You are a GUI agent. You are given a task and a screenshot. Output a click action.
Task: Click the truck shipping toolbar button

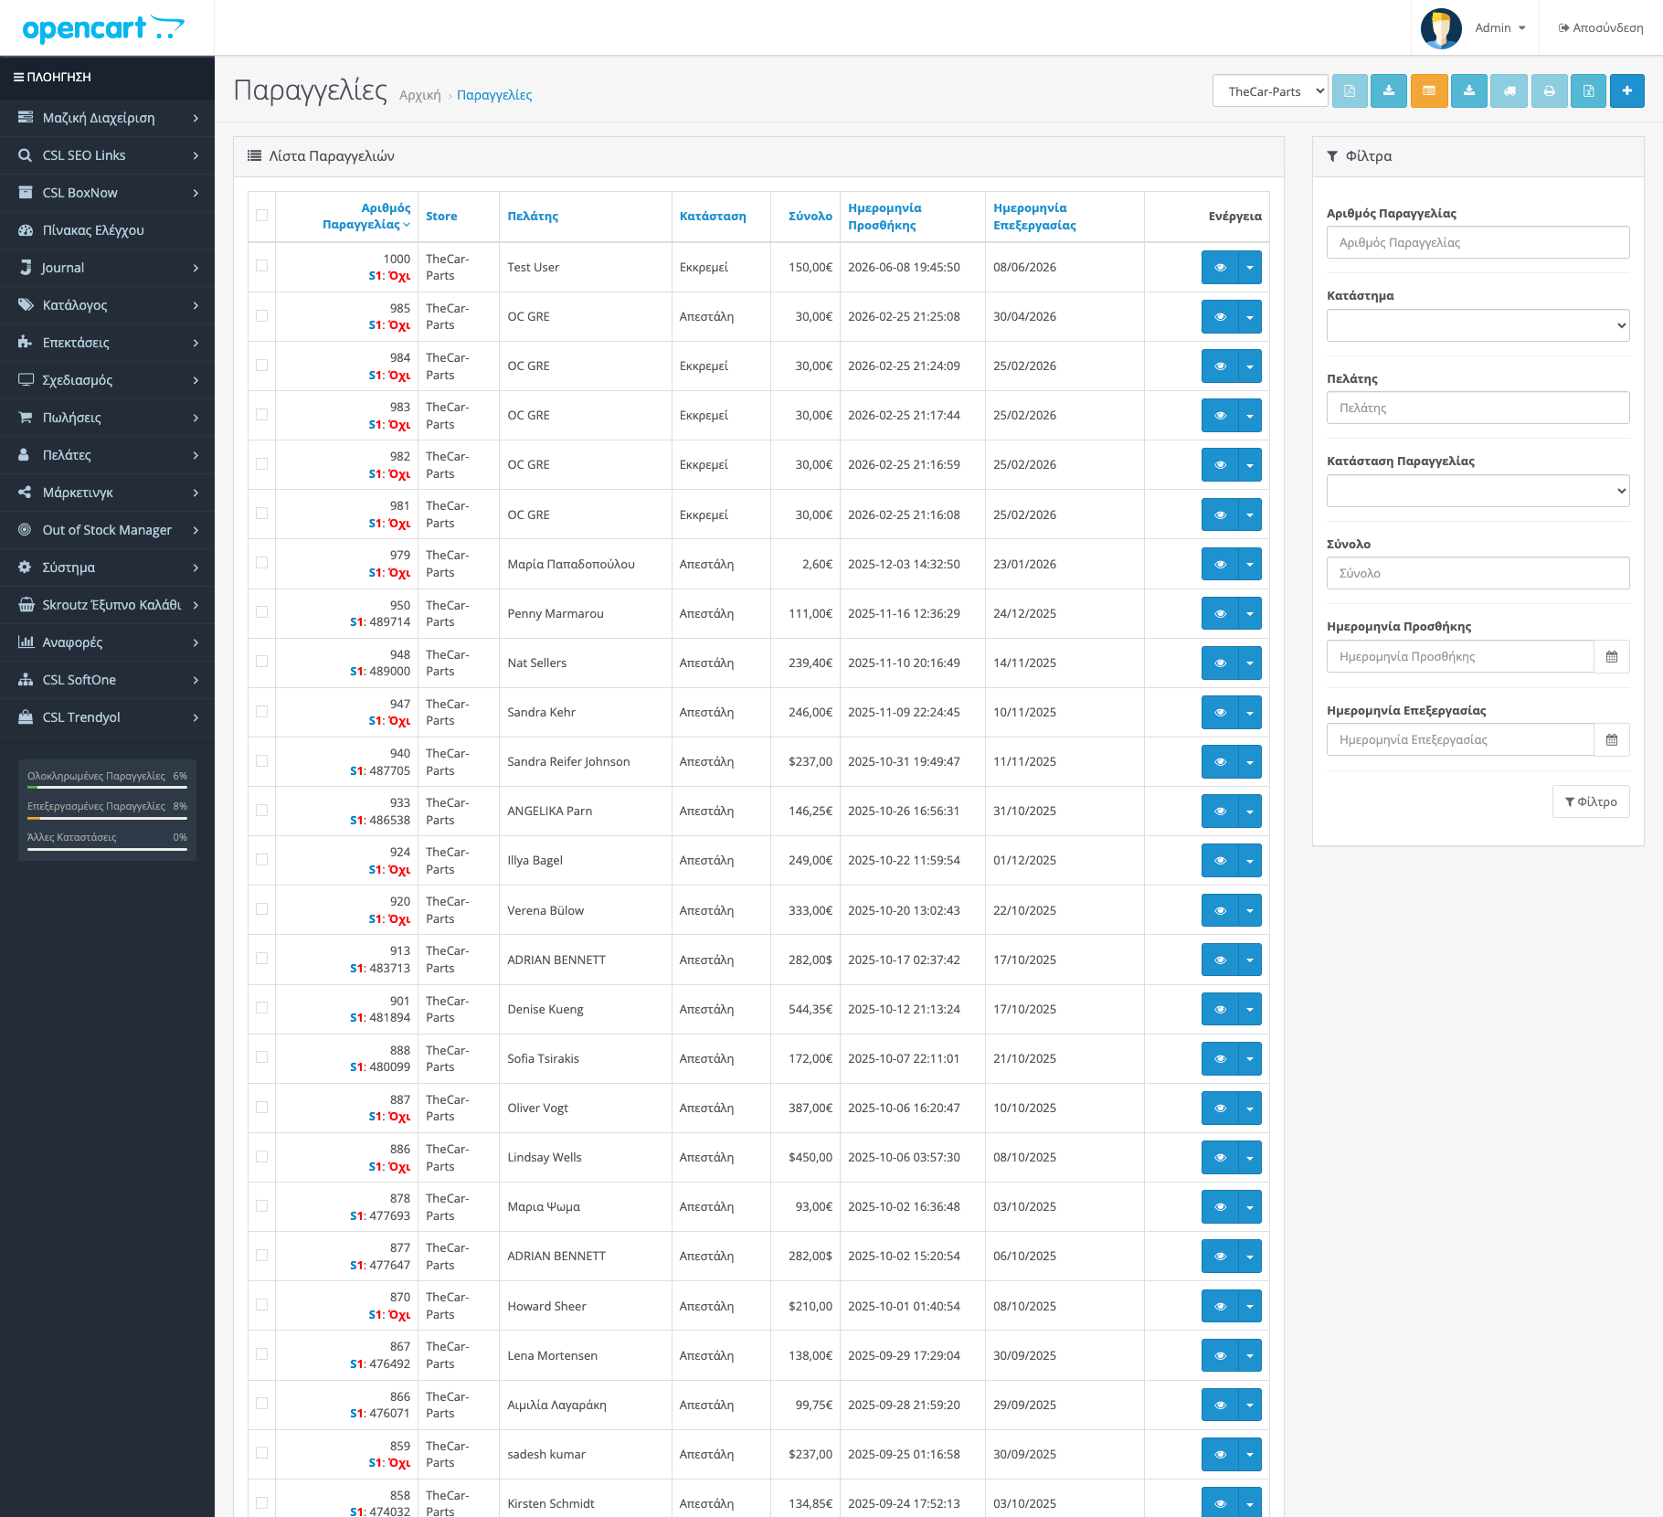point(1509,91)
